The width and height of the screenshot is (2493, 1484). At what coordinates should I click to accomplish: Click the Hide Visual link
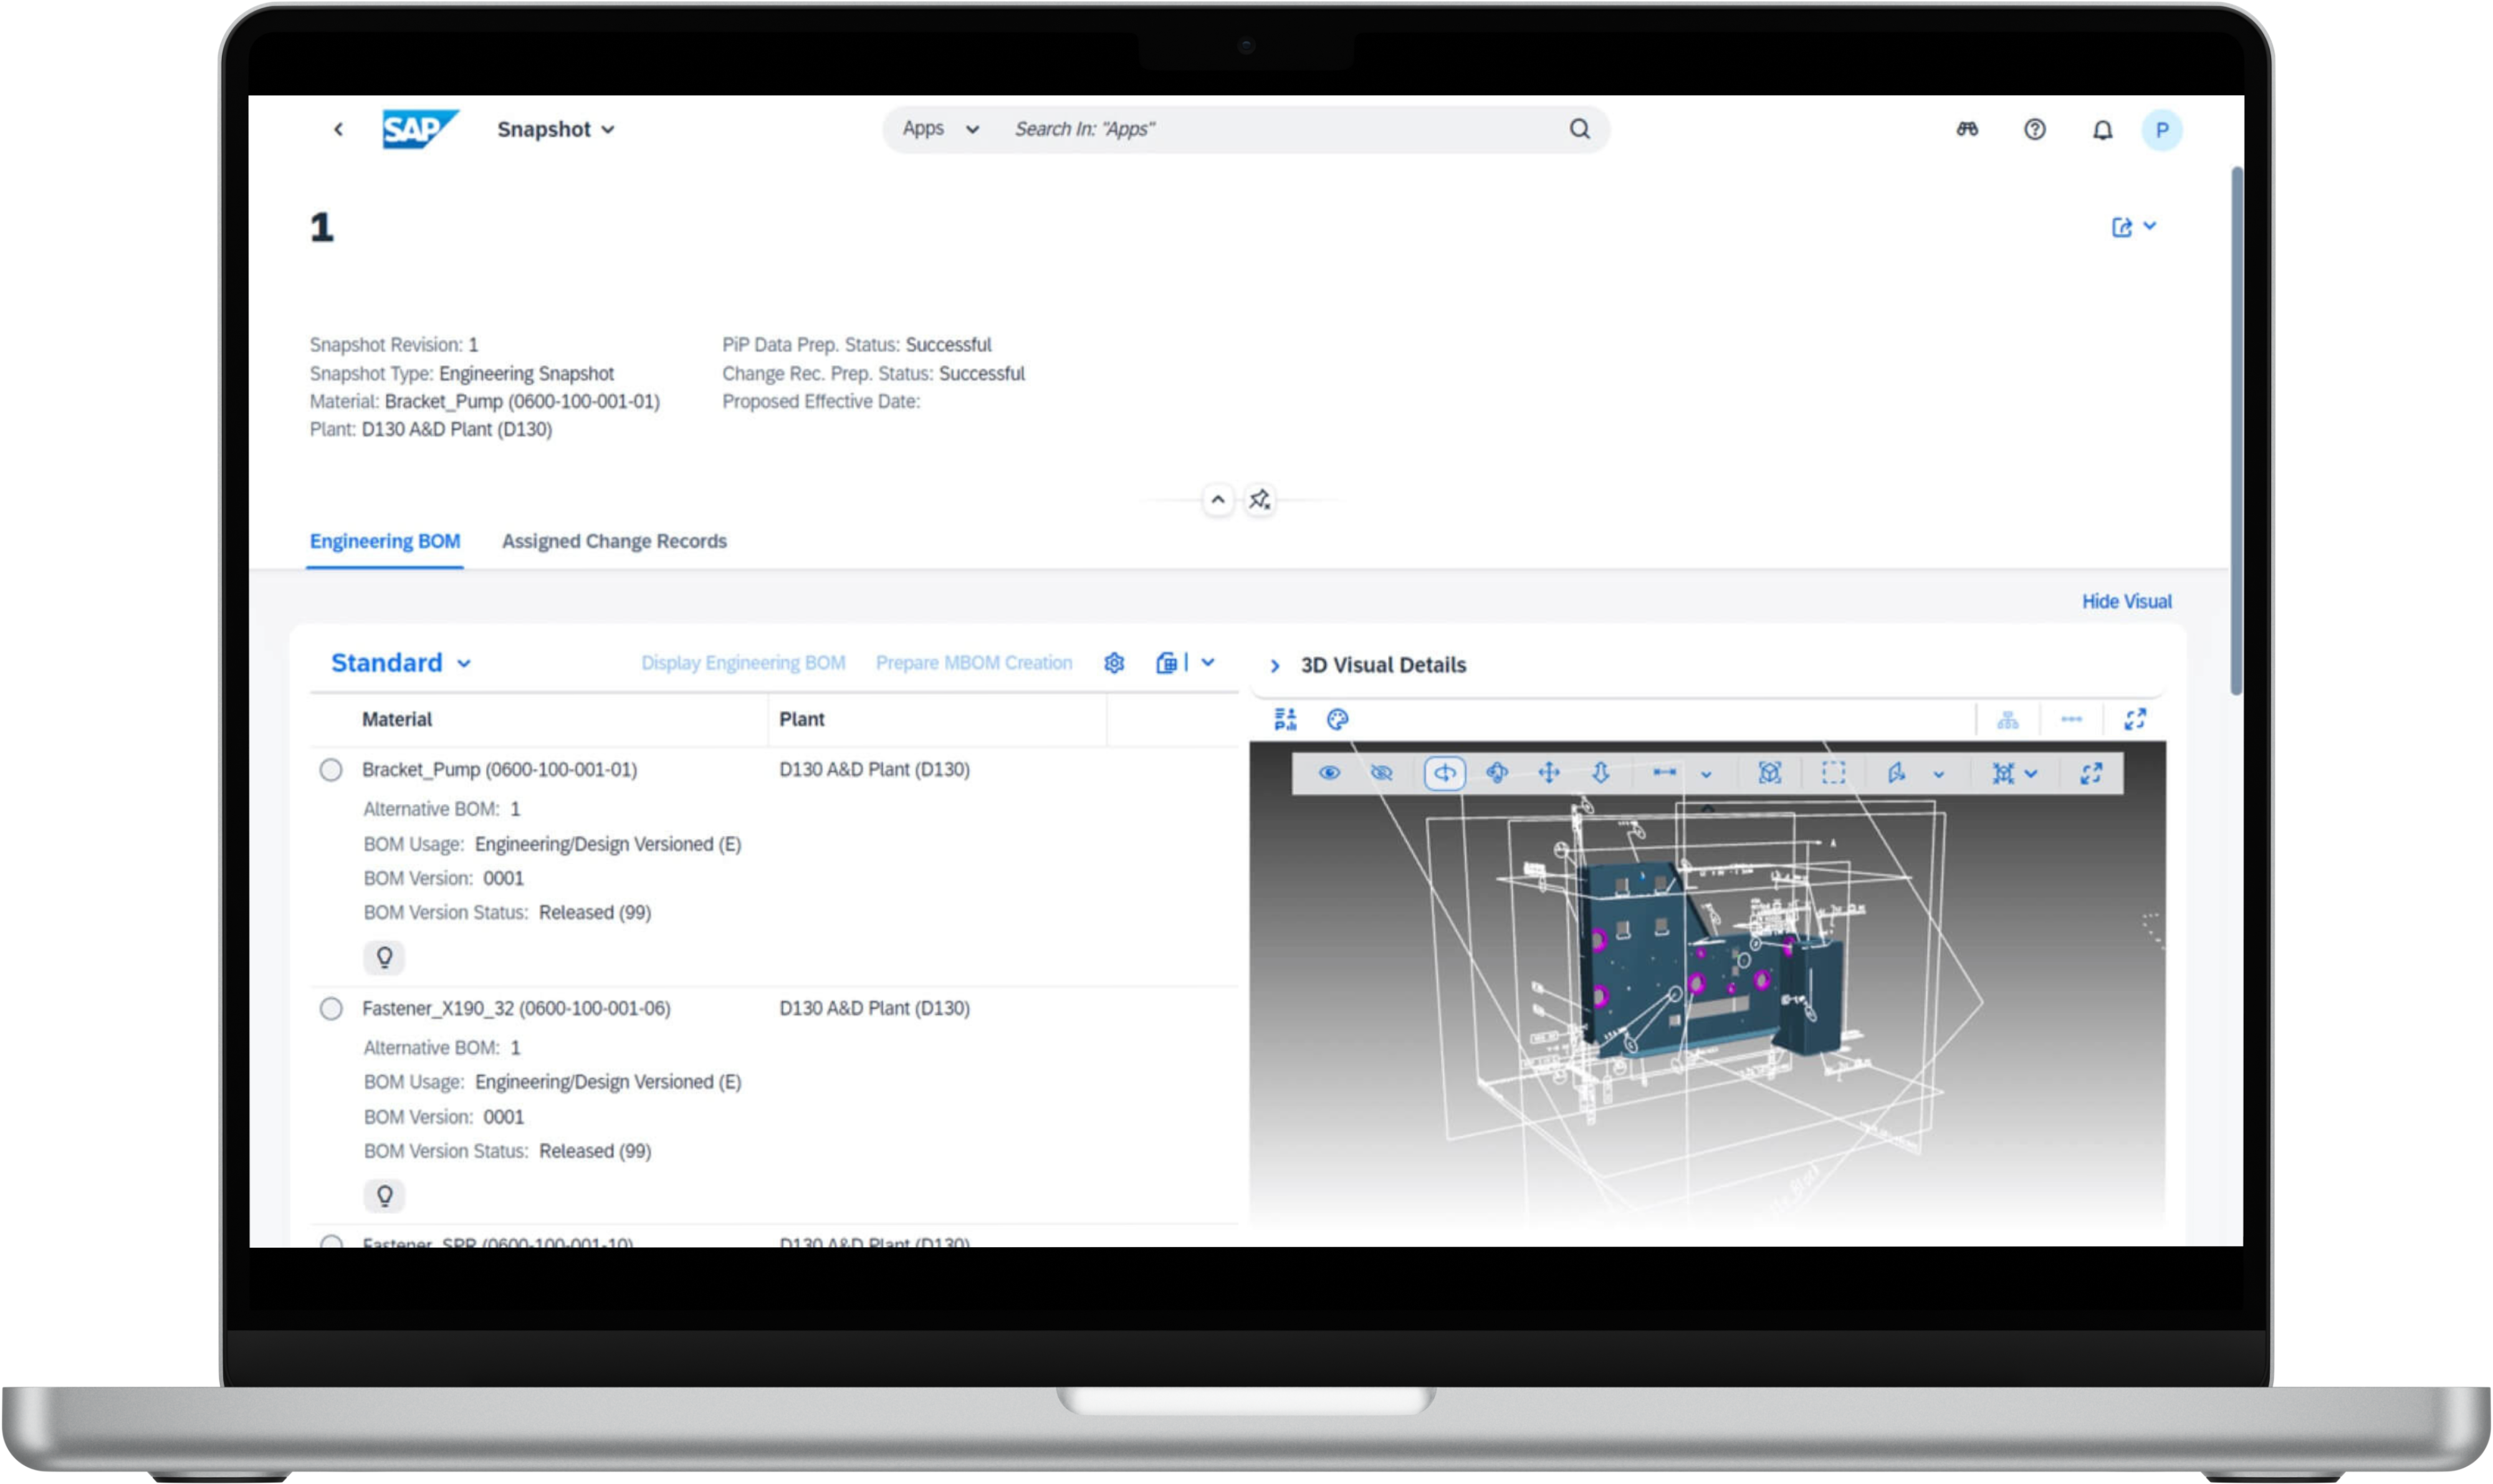point(2126,601)
